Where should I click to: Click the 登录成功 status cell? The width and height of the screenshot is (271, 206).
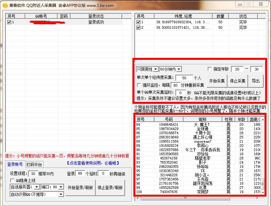[x=96, y=22]
